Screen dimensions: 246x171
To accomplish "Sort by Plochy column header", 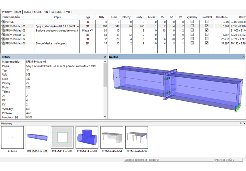I will (127, 17).
